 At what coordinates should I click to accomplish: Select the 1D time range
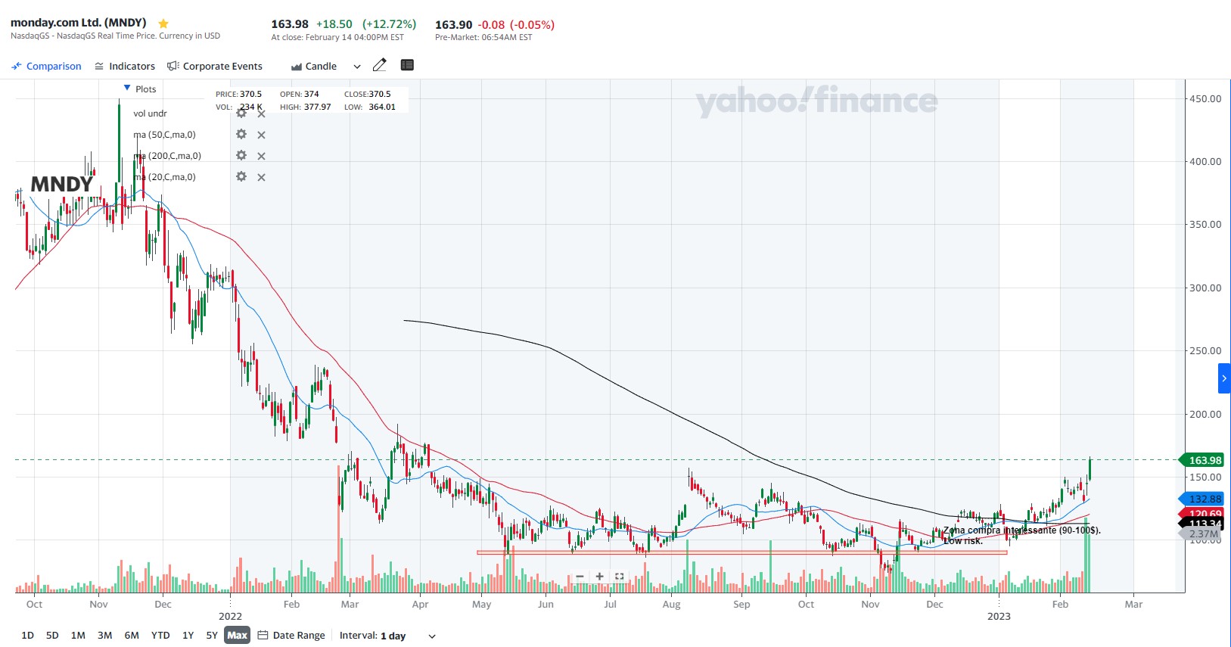[28, 636]
